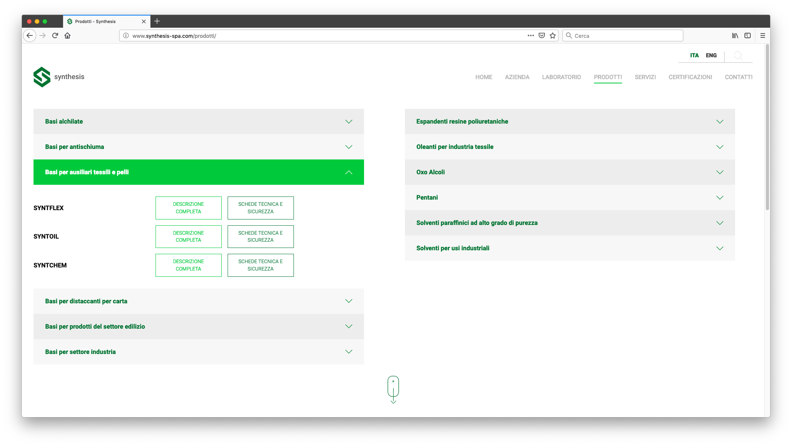Click the website search magnifier icon
The height and width of the screenshot is (446, 792).
[x=738, y=55]
